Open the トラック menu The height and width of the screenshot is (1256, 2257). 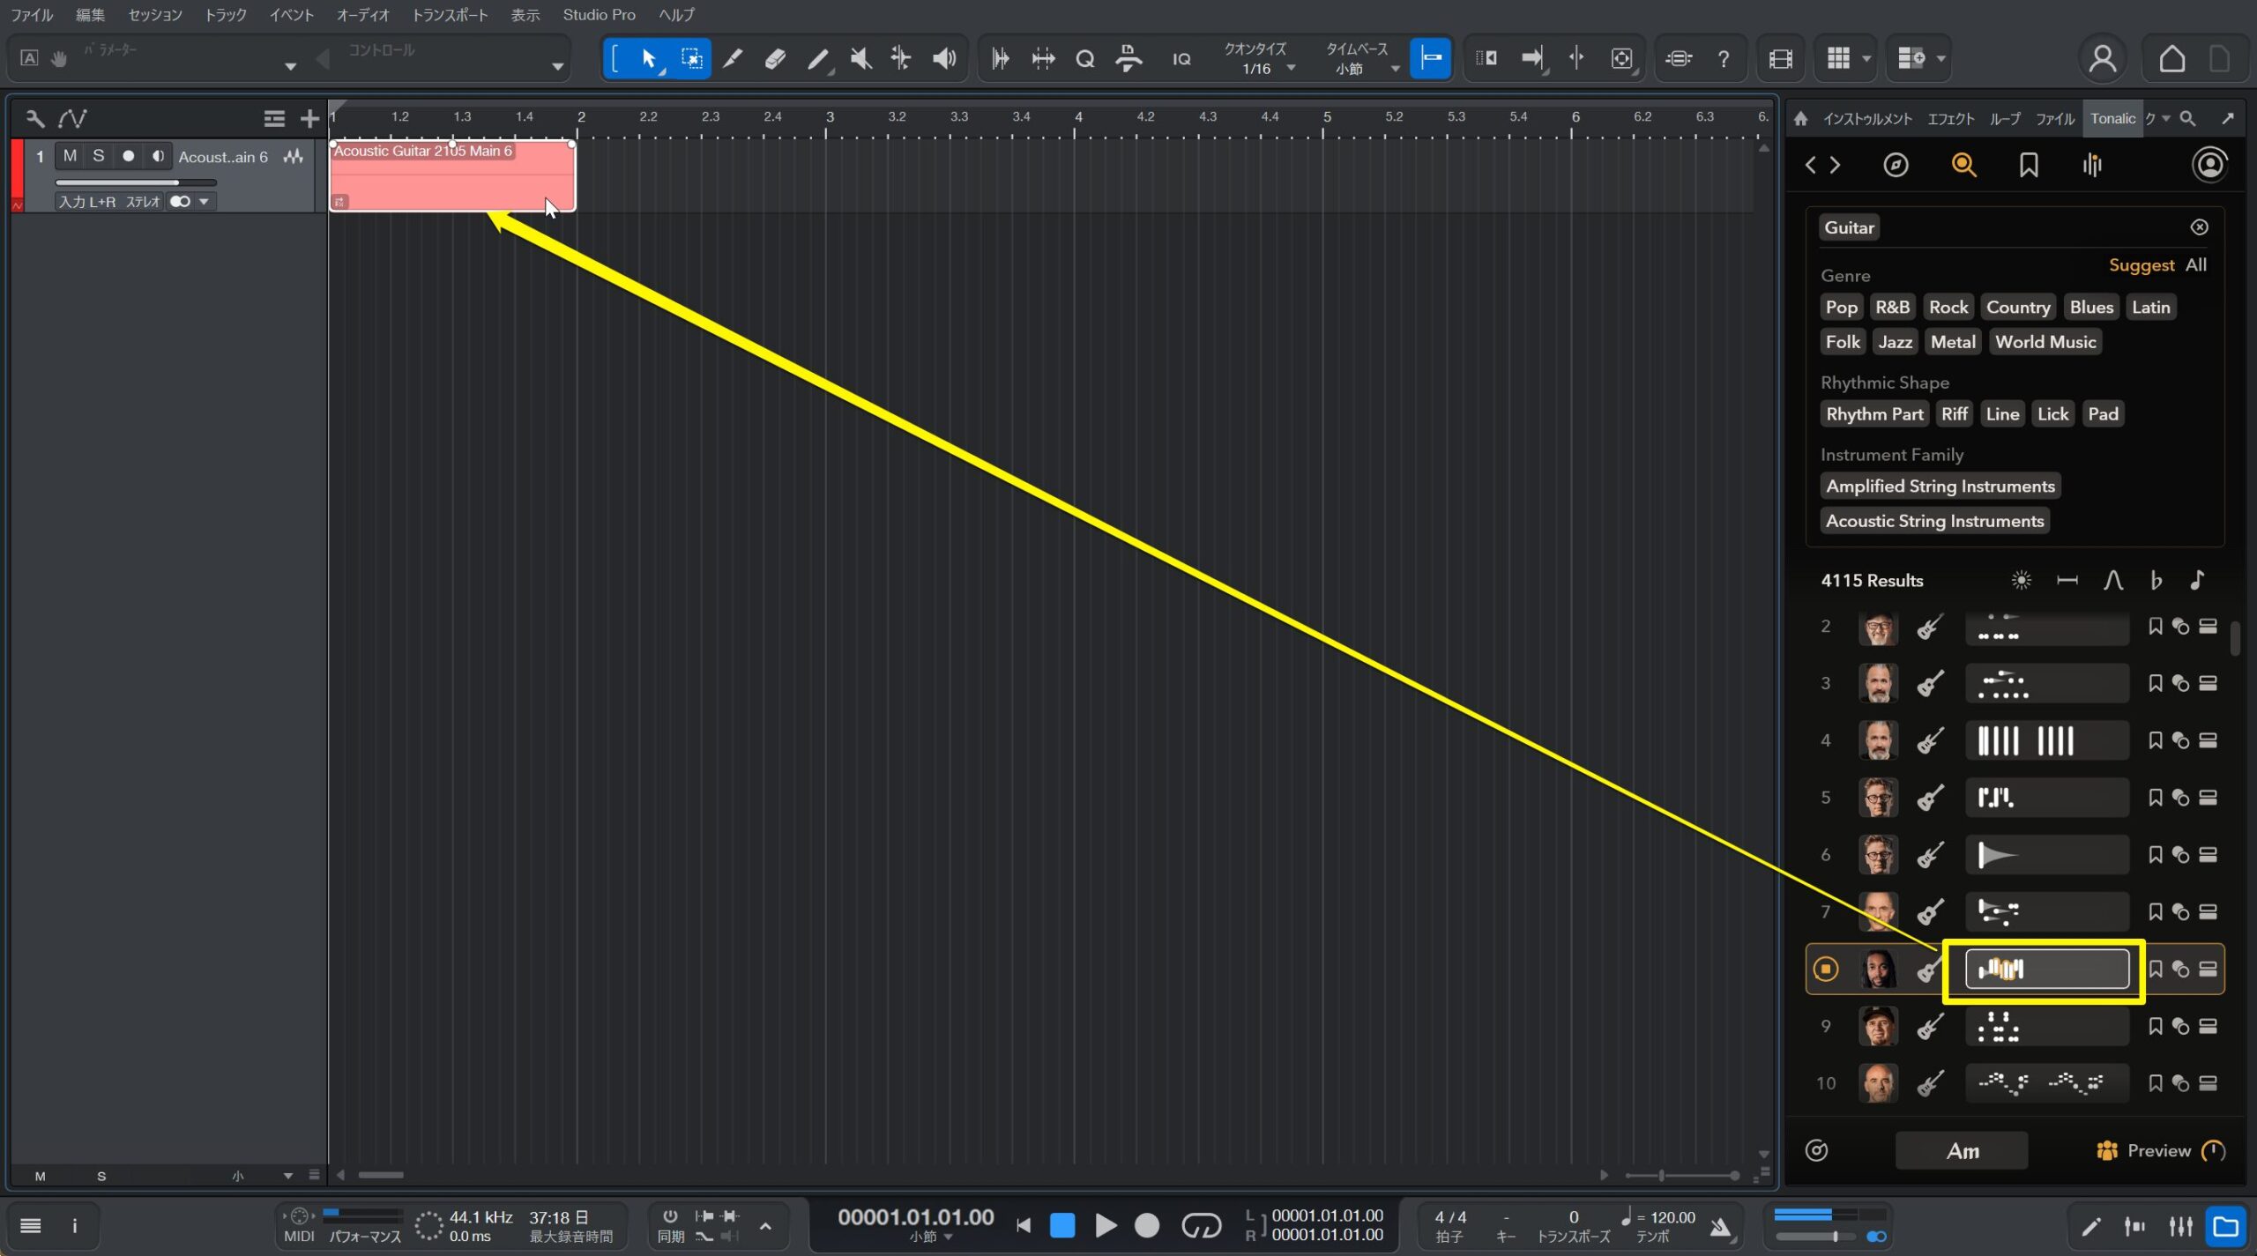point(226,15)
